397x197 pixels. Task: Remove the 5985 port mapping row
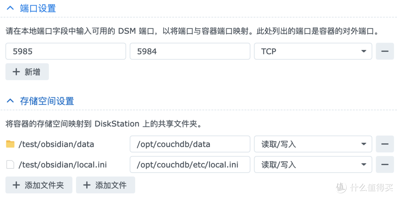tap(385, 51)
